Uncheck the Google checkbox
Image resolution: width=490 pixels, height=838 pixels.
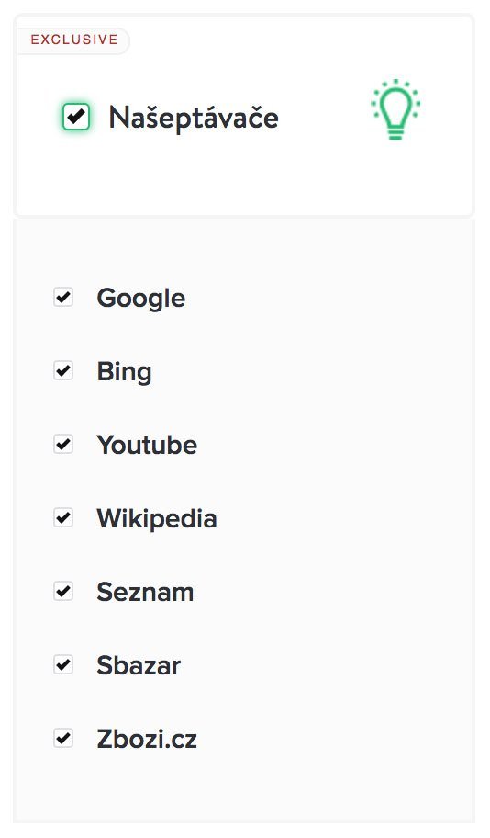tap(63, 297)
